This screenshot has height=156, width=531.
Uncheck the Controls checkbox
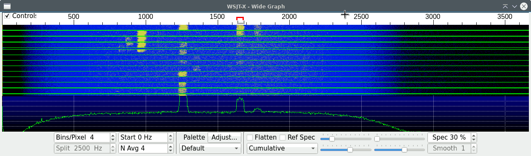pos(7,16)
